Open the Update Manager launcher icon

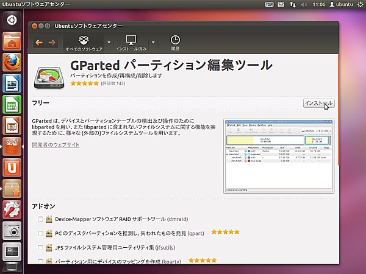(x=12, y=189)
